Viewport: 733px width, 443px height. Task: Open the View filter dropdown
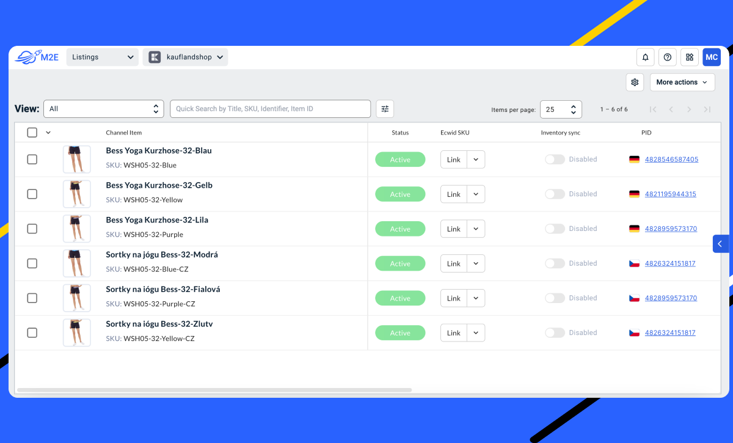click(103, 109)
